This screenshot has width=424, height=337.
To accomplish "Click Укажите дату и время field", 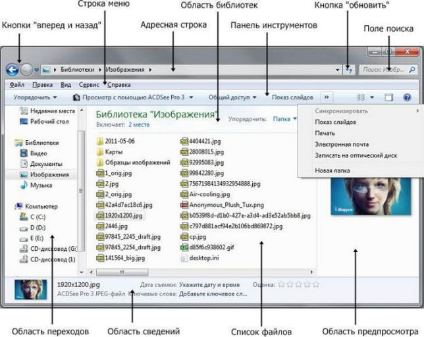I will pos(209,285).
